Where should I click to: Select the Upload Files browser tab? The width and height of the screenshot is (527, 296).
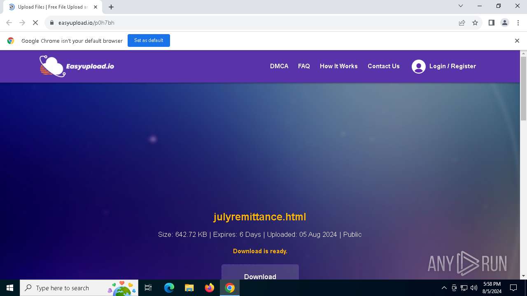click(x=53, y=7)
